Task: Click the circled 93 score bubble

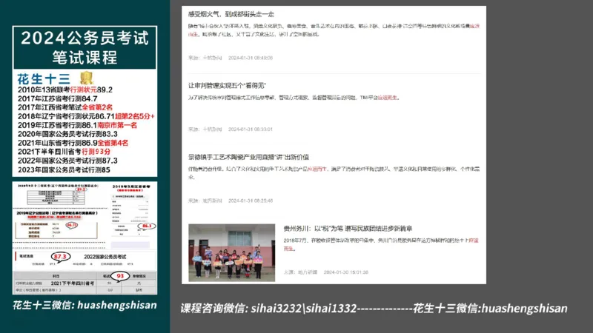Action: click(120, 276)
